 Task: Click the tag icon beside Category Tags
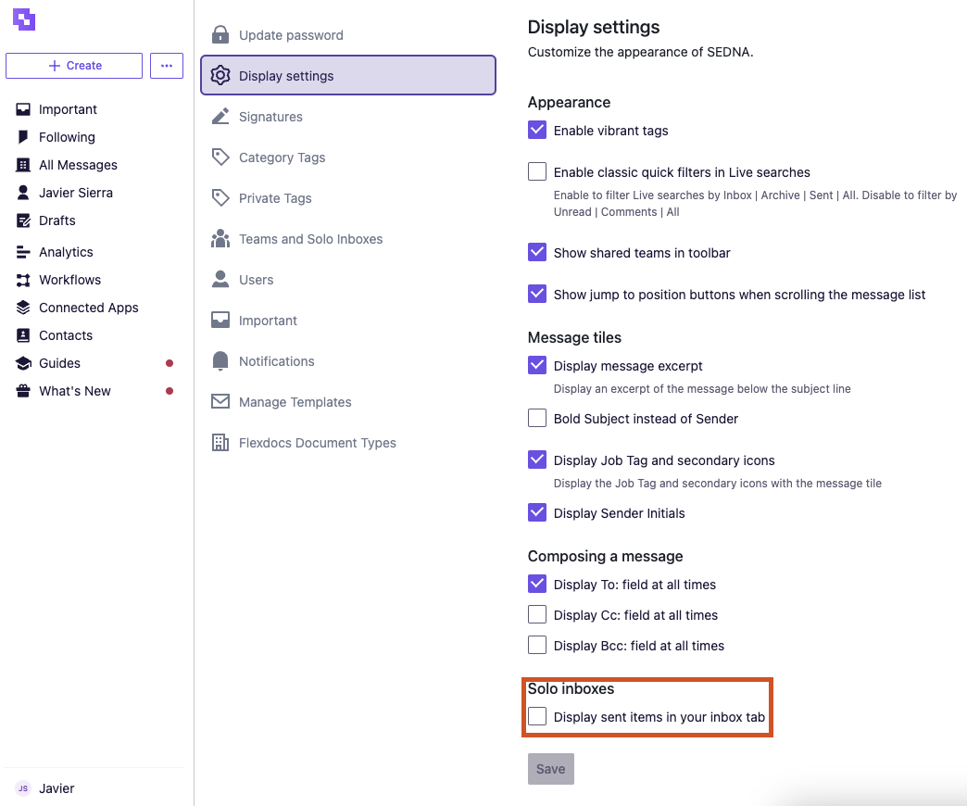220,157
